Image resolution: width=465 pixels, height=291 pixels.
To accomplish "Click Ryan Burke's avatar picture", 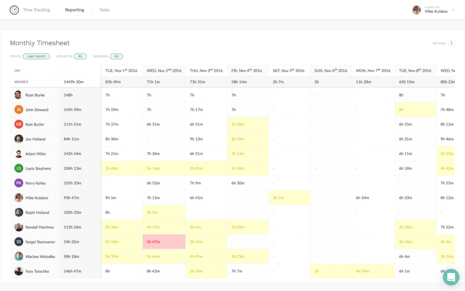I will [x=18, y=95].
